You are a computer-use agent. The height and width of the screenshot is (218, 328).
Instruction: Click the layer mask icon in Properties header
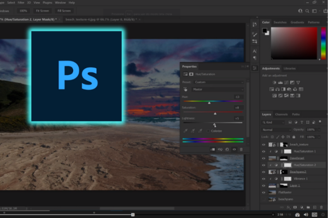click(x=192, y=74)
